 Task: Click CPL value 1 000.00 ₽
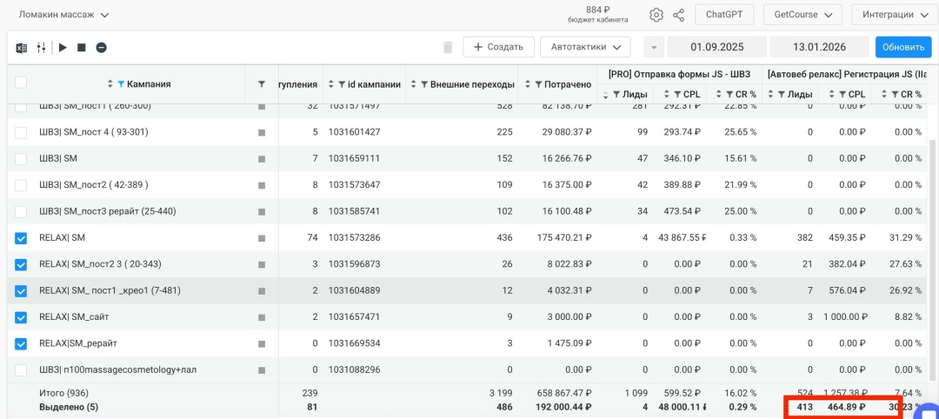844,317
